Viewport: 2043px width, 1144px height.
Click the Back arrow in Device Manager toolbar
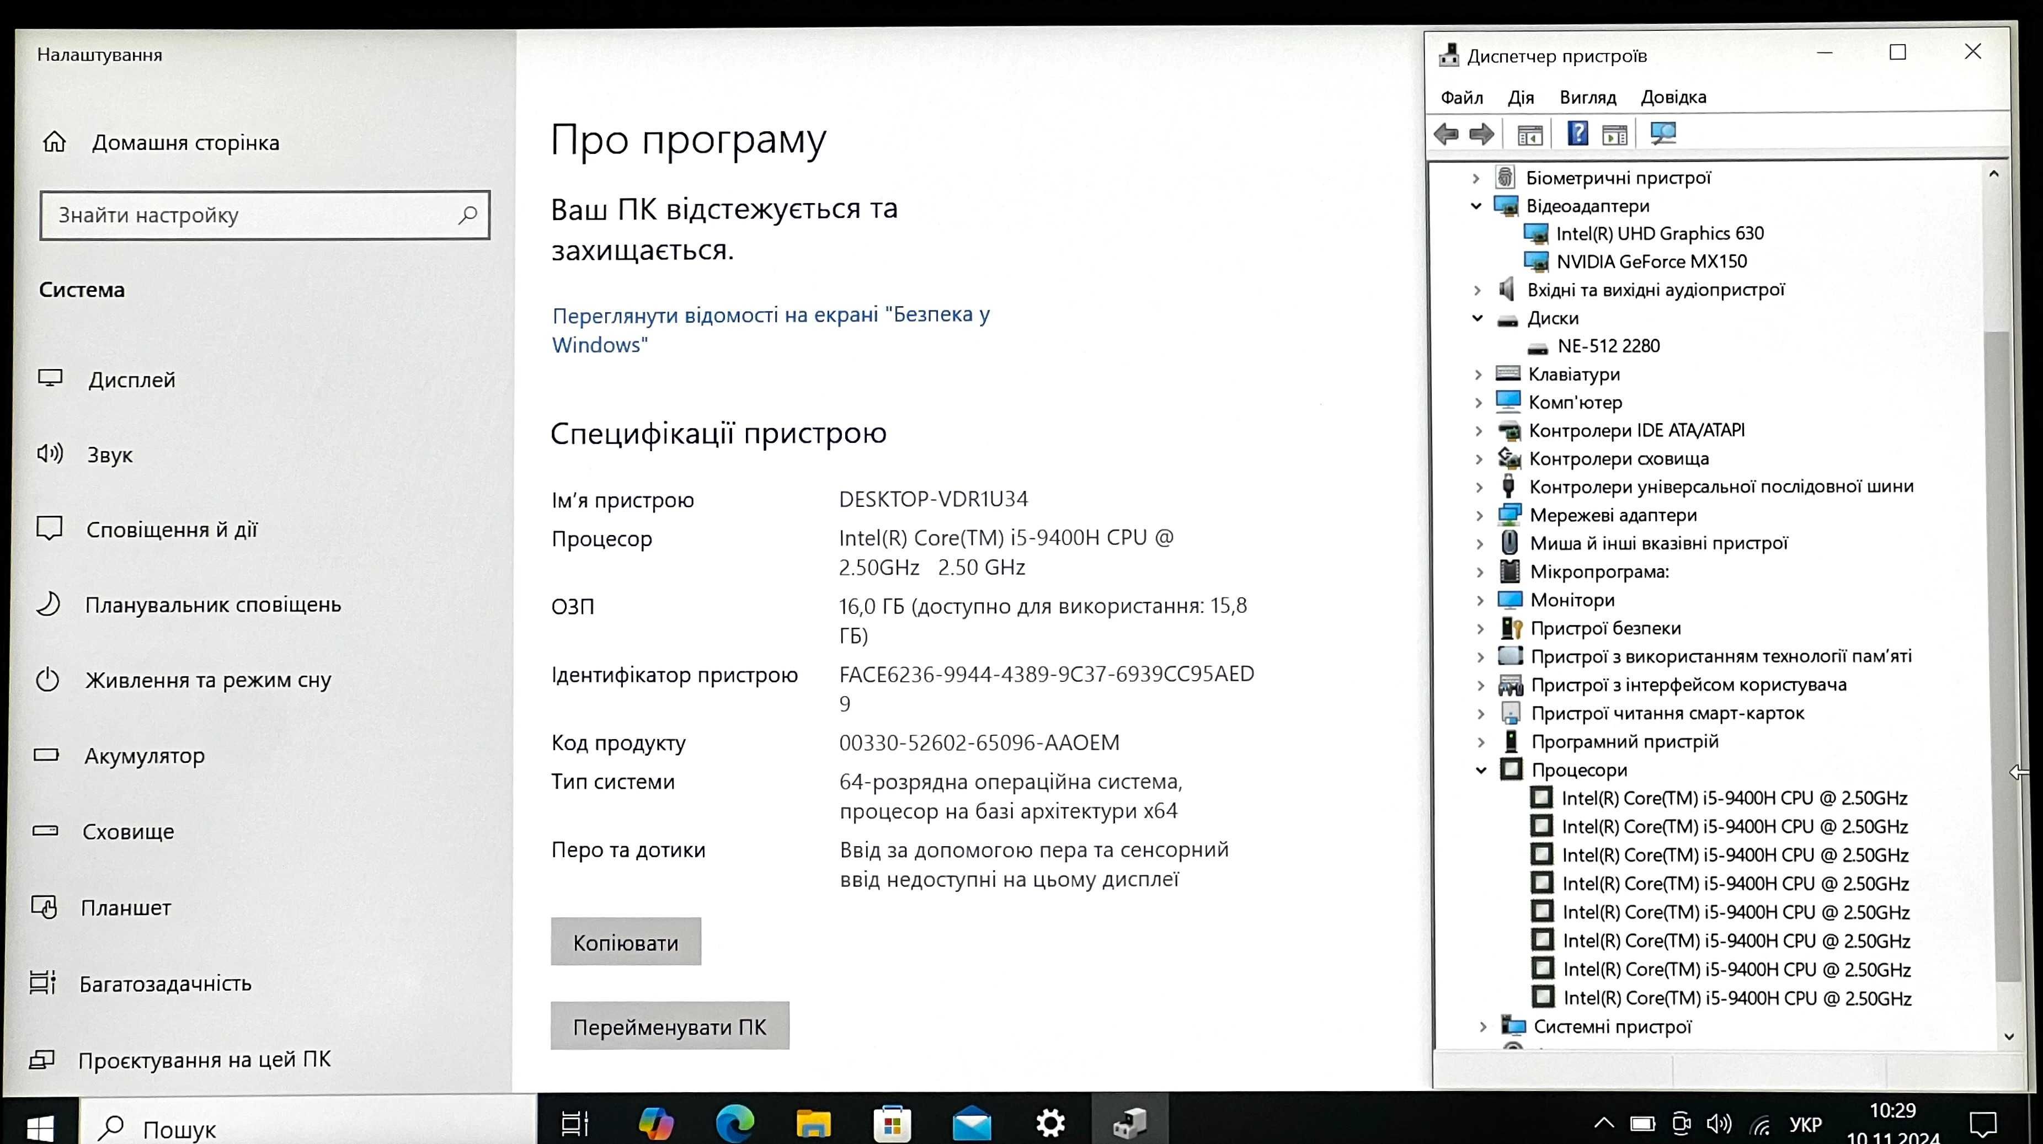click(1447, 134)
